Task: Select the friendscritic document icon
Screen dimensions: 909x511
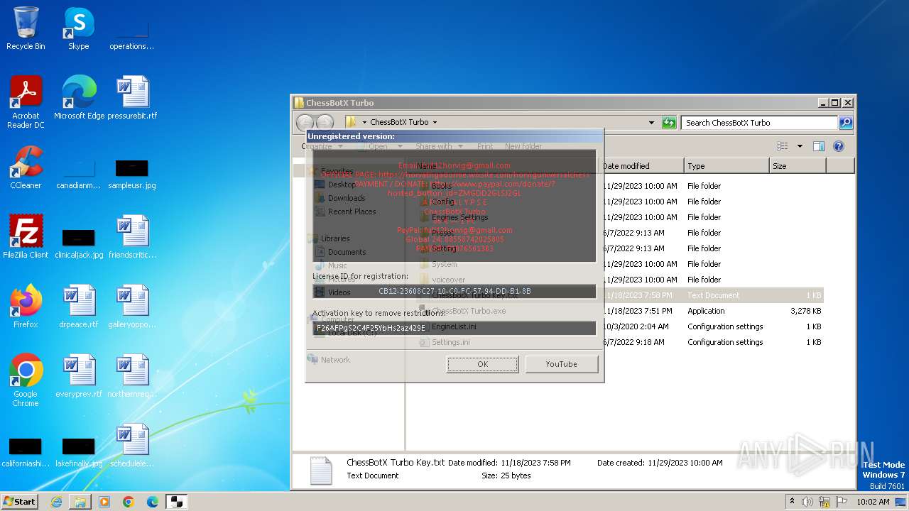Action: [132, 236]
